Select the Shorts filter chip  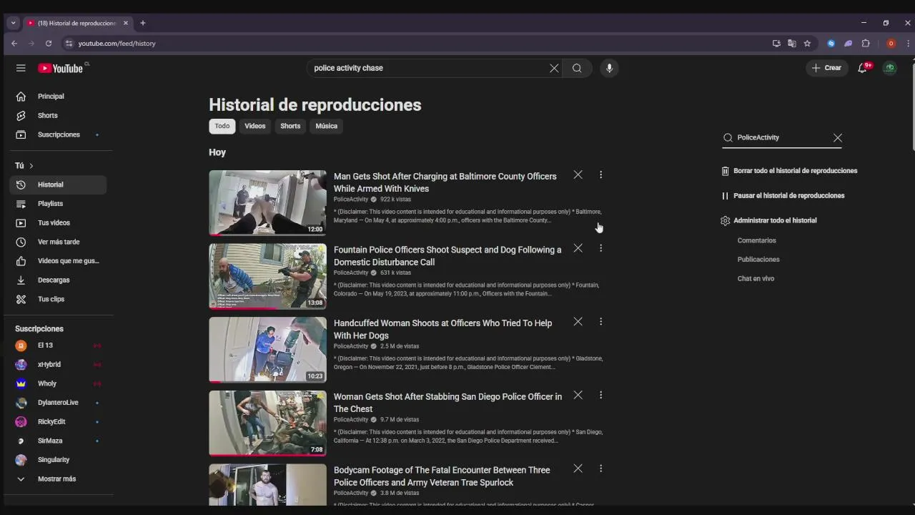pyautogui.click(x=290, y=126)
